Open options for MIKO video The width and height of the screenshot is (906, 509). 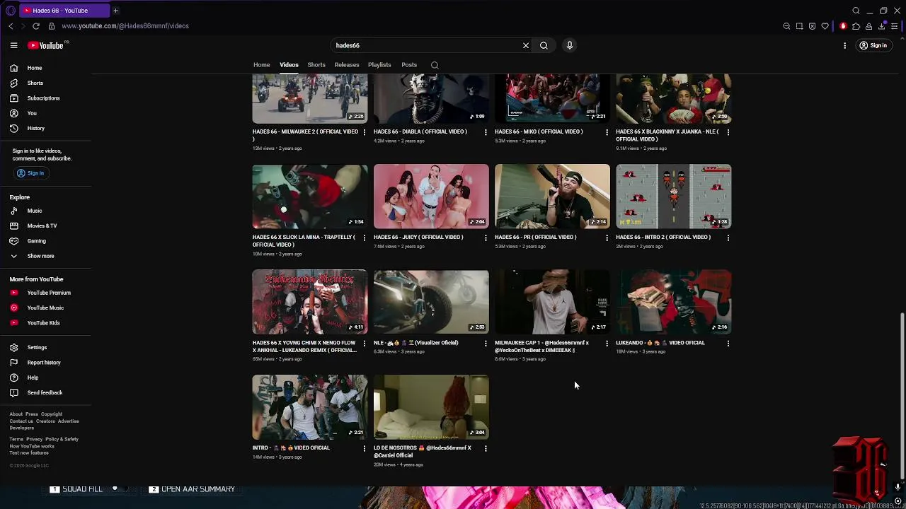click(x=607, y=132)
